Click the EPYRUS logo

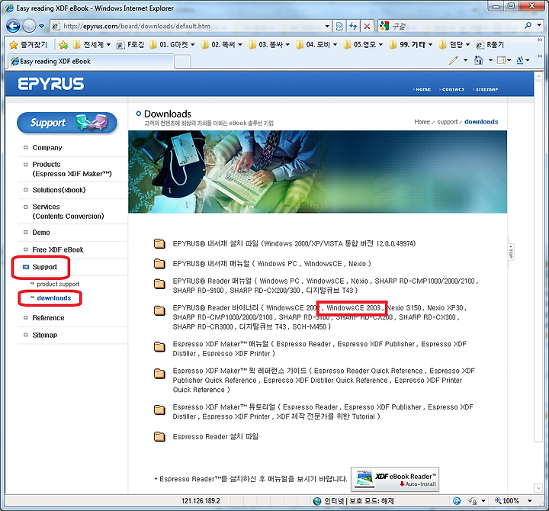[51, 84]
